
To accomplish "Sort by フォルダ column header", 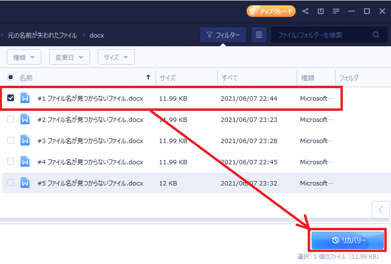I will pyautogui.click(x=349, y=78).
